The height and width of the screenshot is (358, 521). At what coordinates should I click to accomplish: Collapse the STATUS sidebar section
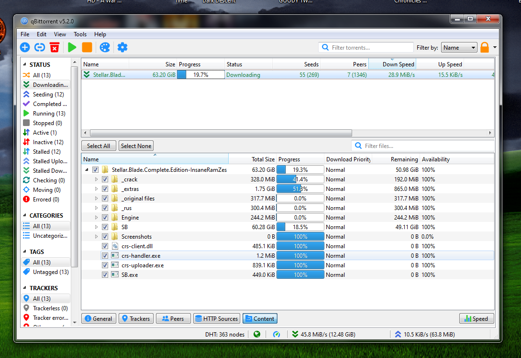24,64
